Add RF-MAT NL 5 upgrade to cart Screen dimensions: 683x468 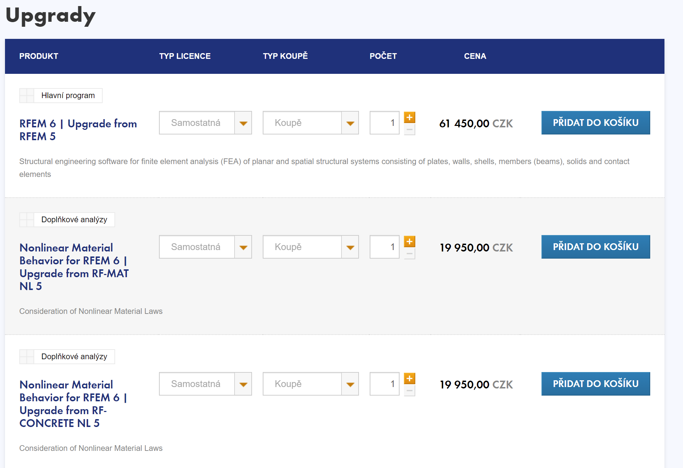(596, 247)
